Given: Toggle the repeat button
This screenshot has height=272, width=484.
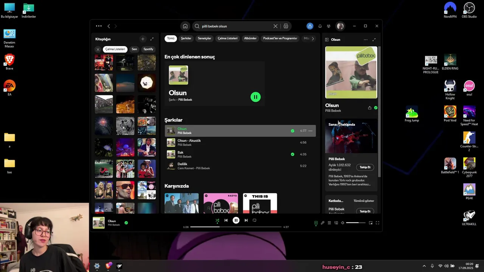Looking at the screenshot, I should pos(254,220).
